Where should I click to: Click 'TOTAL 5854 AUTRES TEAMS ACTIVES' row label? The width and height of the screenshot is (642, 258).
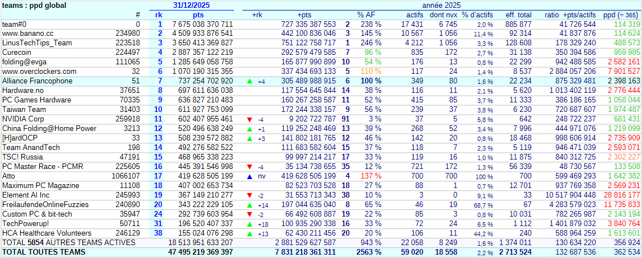(69, 243)
